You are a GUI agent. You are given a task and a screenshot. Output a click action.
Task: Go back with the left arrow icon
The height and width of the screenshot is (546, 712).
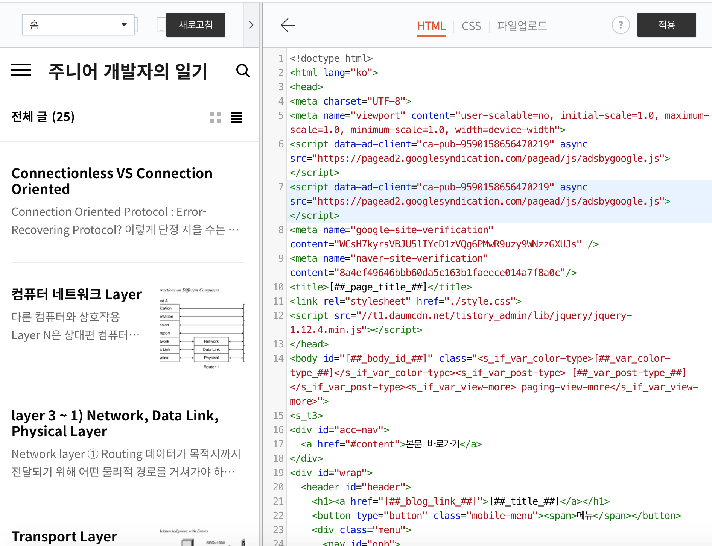point(288,25)
